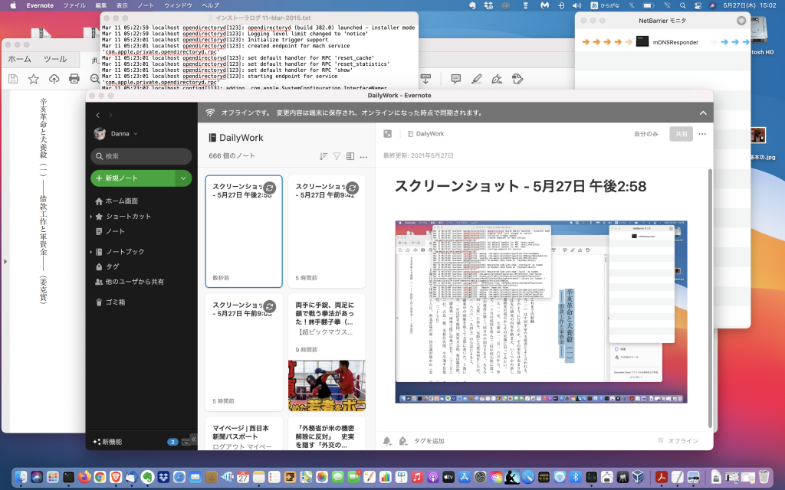
Task: Open the ひらがな input source menu
Action: [604, 5]
